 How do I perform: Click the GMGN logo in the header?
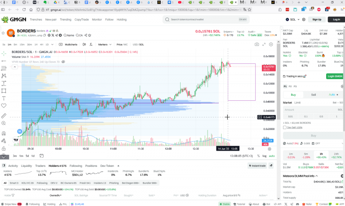pos(14,19)
